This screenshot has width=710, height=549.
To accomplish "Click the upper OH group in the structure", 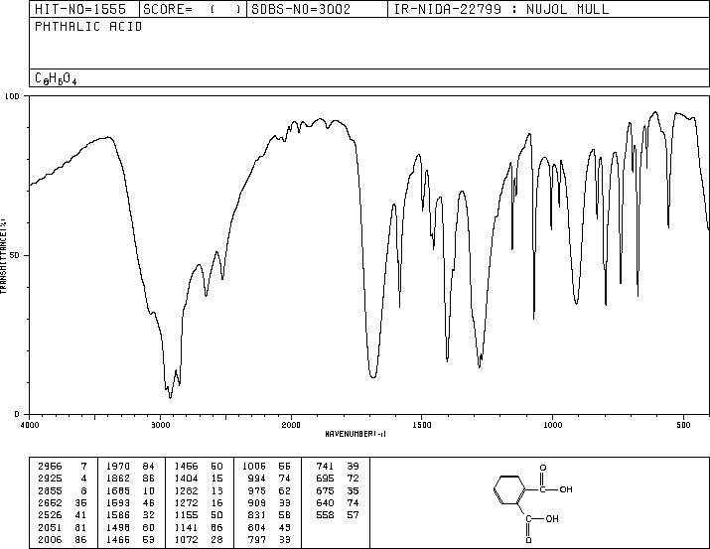I will pyautogui.click(x=566, y=489).
